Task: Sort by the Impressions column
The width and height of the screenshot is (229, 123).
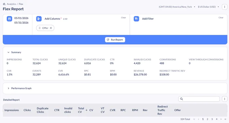Action: [11, 110]
